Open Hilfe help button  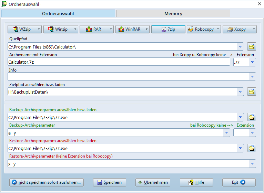[196, 182]
